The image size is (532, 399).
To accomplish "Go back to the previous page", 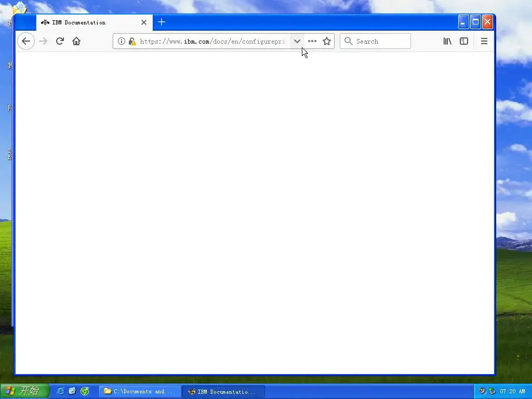I will pyautogui.click(x=26, y=41).
